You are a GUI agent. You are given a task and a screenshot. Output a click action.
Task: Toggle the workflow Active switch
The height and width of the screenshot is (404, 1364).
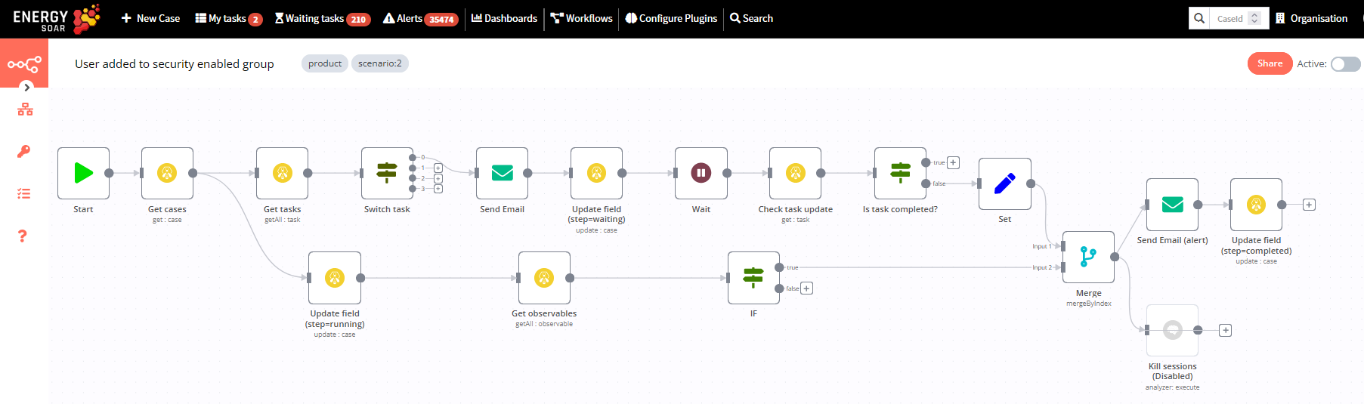(1345, 64)
